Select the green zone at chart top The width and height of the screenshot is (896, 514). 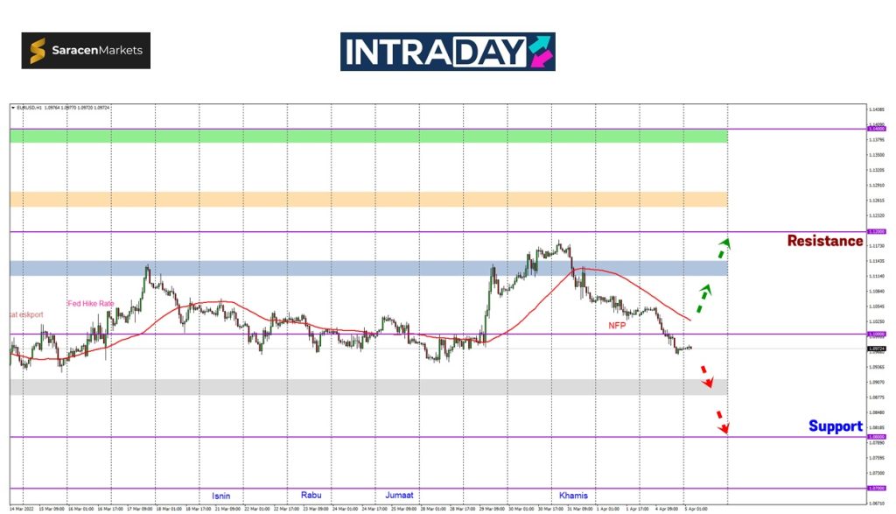point(367,136)
